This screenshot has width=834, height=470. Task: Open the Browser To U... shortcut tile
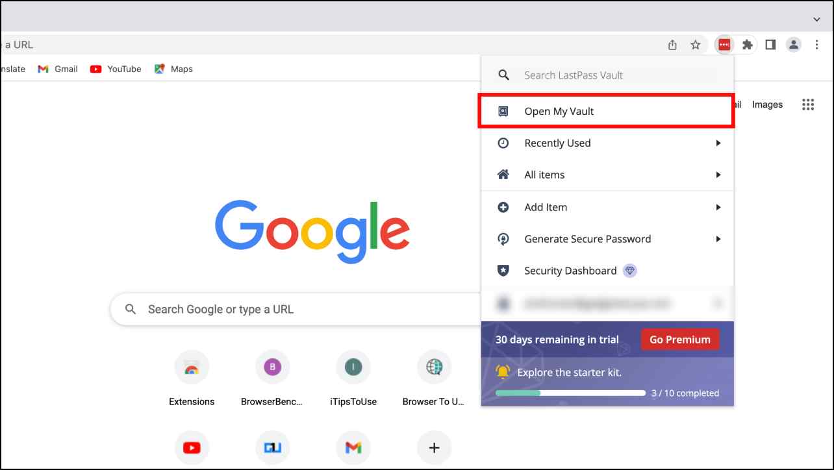tap(433, 378)
